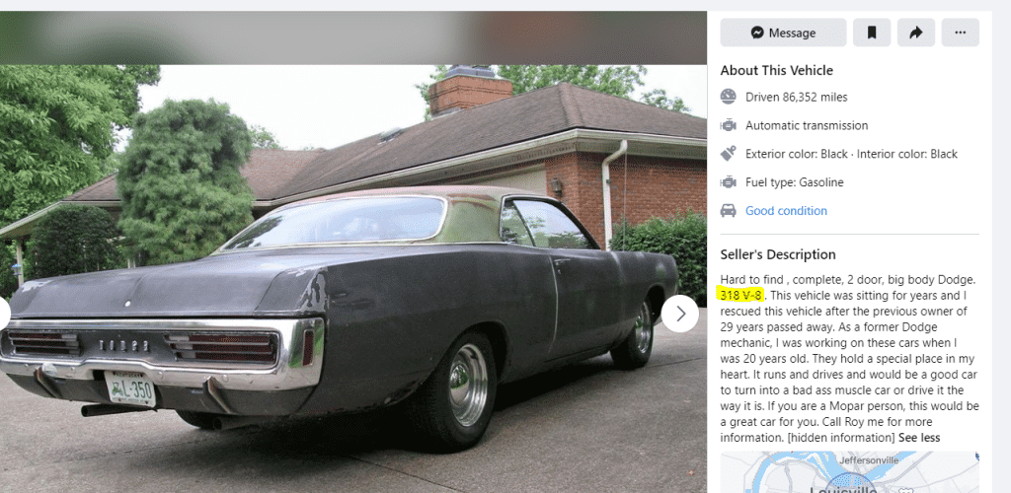The height and width of the screenshot is (493, 1011).
Task: Click the About This Vehicle heading
Action: point(776,70)
